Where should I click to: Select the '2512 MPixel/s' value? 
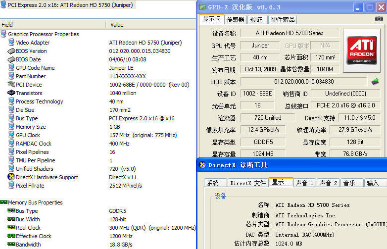coord(125,186)
